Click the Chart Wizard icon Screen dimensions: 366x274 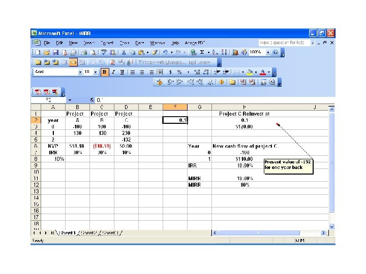click(235, 52)
